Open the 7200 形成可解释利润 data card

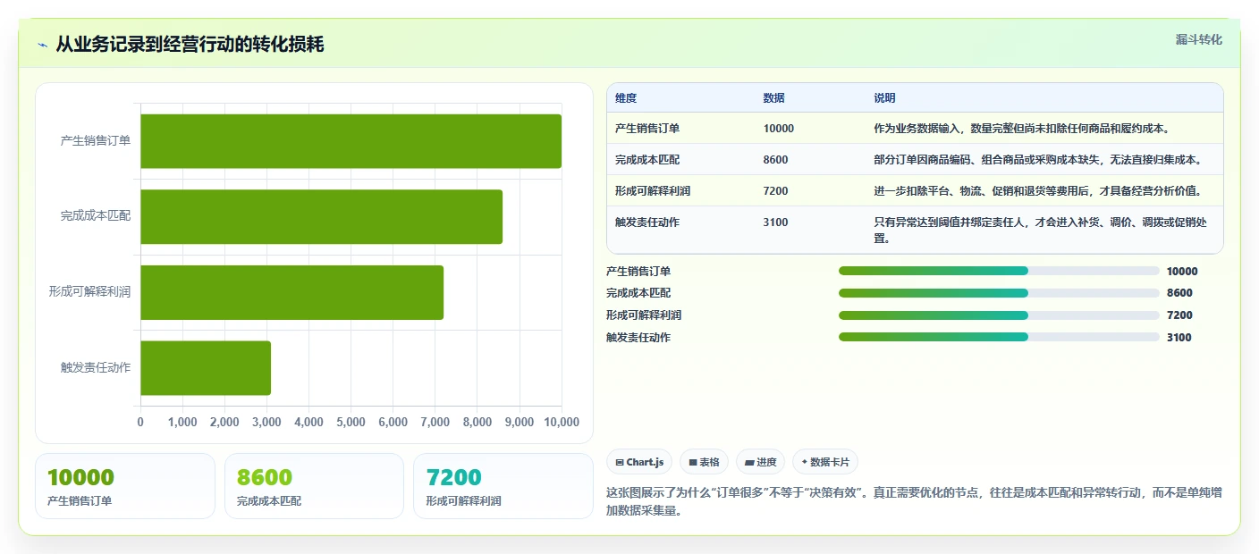[503, 486]
